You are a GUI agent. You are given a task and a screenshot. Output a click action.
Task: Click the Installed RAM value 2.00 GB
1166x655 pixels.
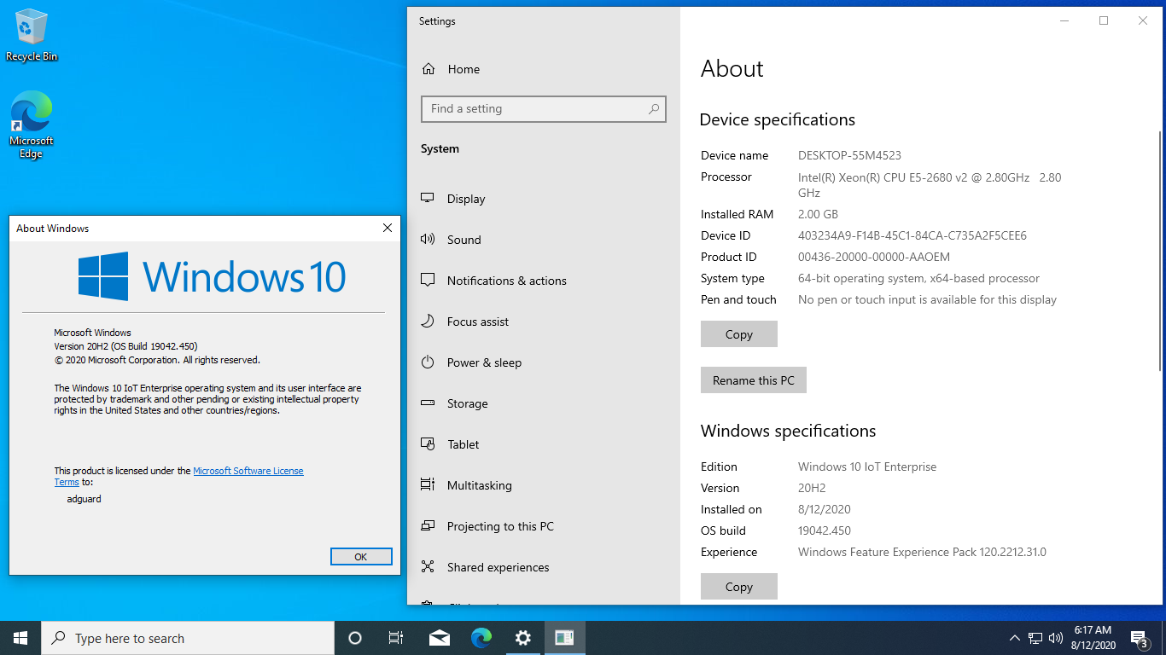click(818, 214)
